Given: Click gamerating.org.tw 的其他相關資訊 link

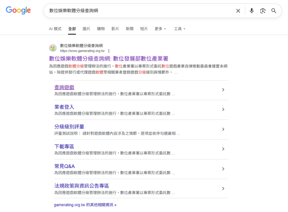Looking at the screenshot, I should tap(85, 205).
